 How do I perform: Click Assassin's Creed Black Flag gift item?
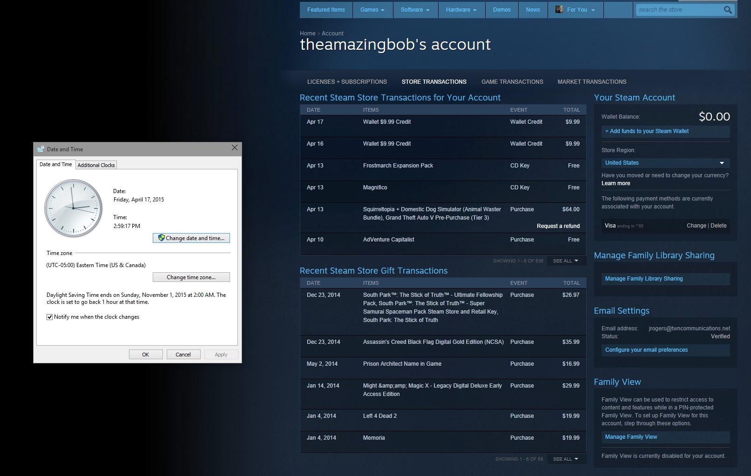click(433, 342)
